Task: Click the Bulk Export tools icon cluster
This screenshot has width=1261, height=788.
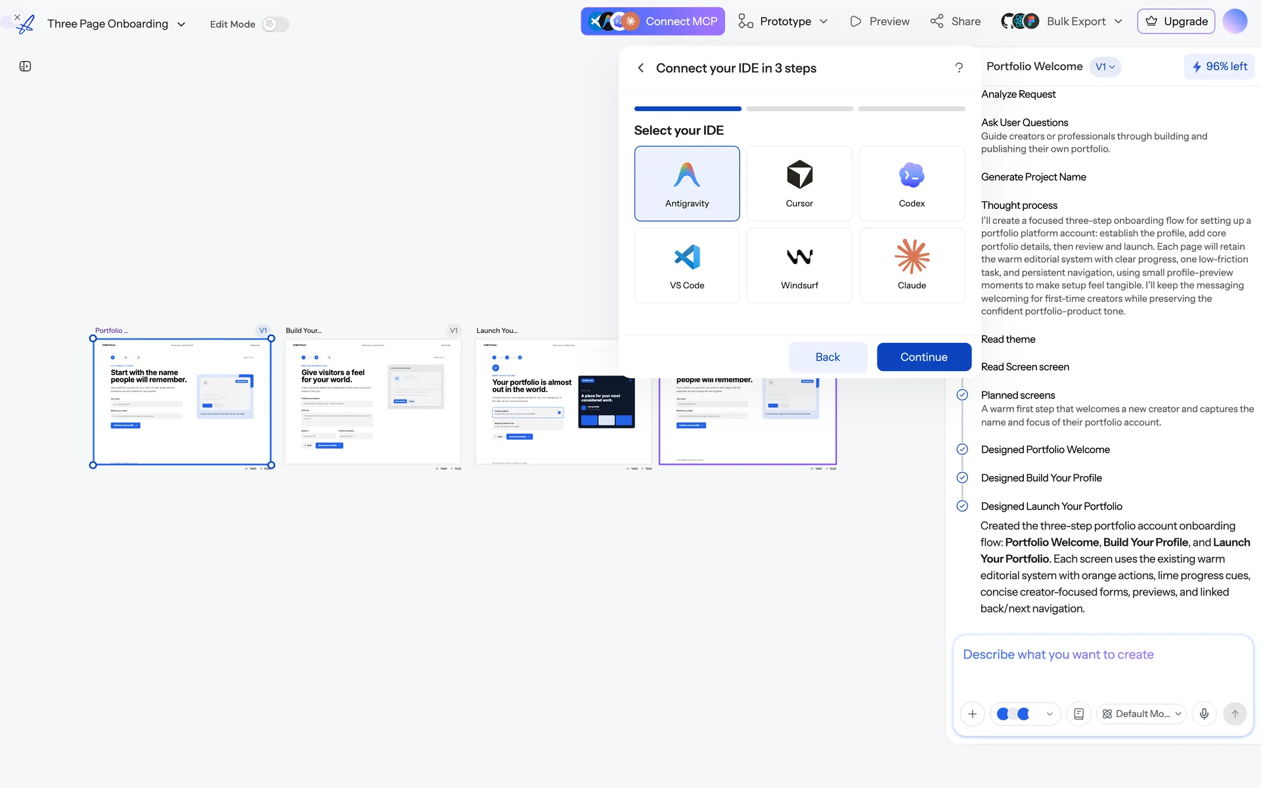Action: (x=1019, y=21)
